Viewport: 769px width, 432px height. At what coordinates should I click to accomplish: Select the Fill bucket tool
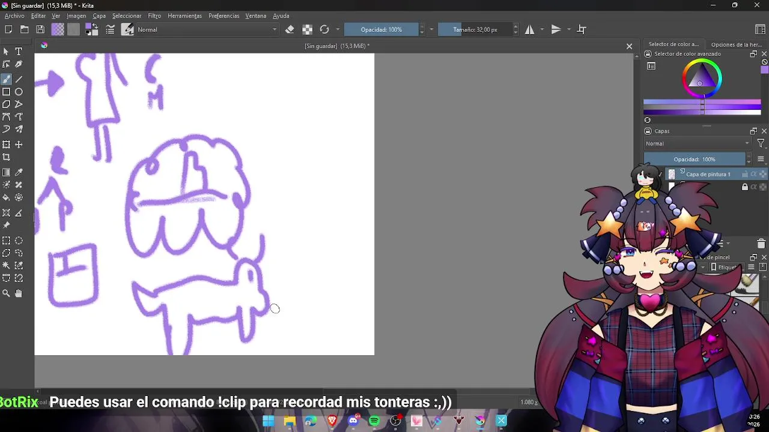6,197
